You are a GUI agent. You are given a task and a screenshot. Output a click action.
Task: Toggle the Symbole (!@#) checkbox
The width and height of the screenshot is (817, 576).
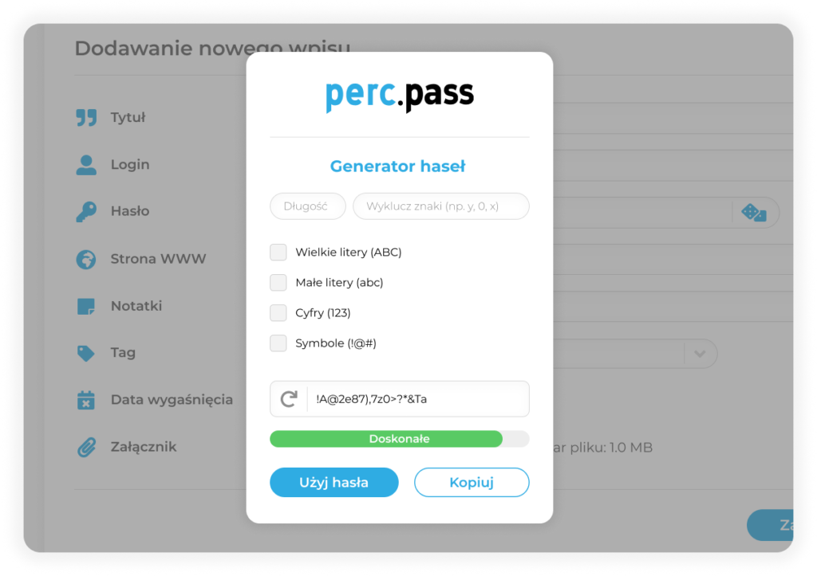click(278, 343)
